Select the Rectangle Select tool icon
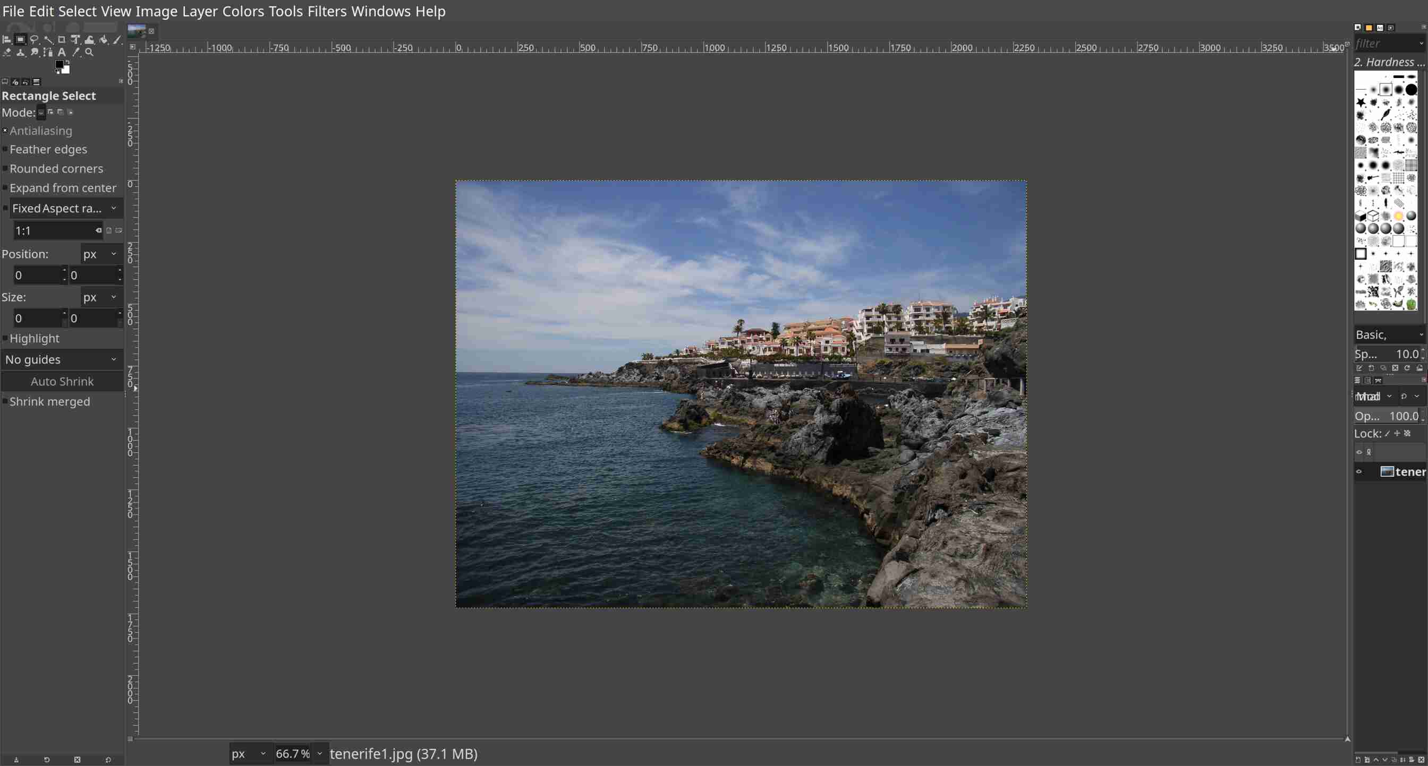Screen dimensions: 1428x766 21,40
